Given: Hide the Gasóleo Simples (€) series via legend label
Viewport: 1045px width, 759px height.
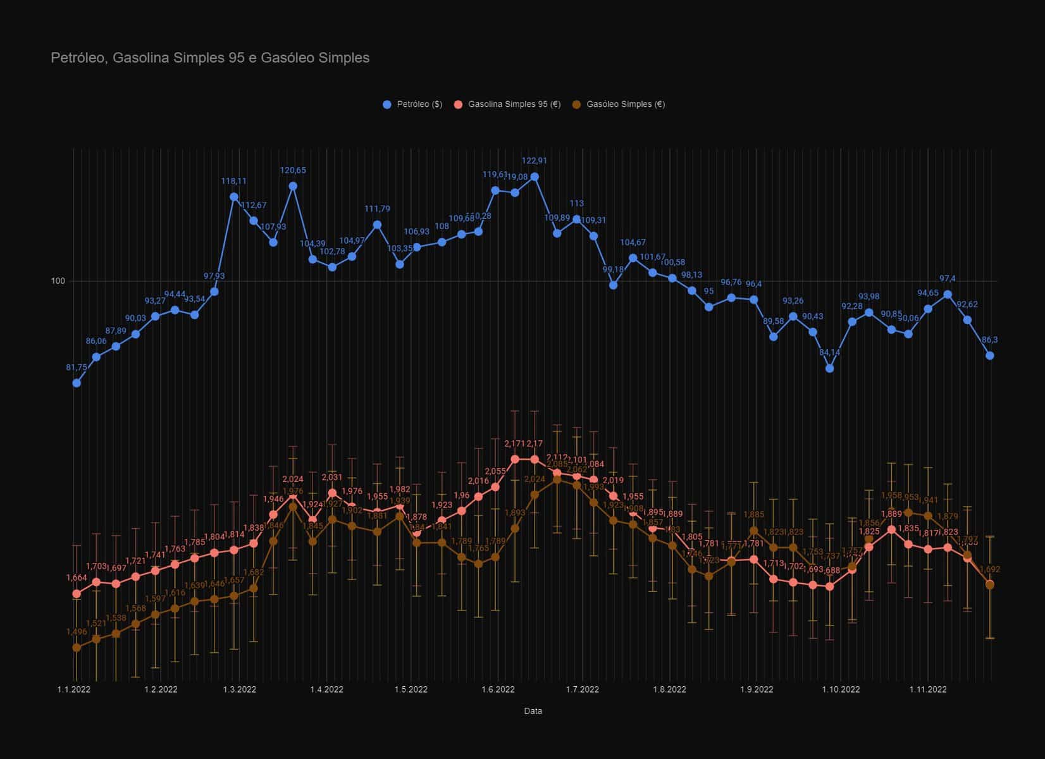Looking at the screenshot, I should 626,104.
